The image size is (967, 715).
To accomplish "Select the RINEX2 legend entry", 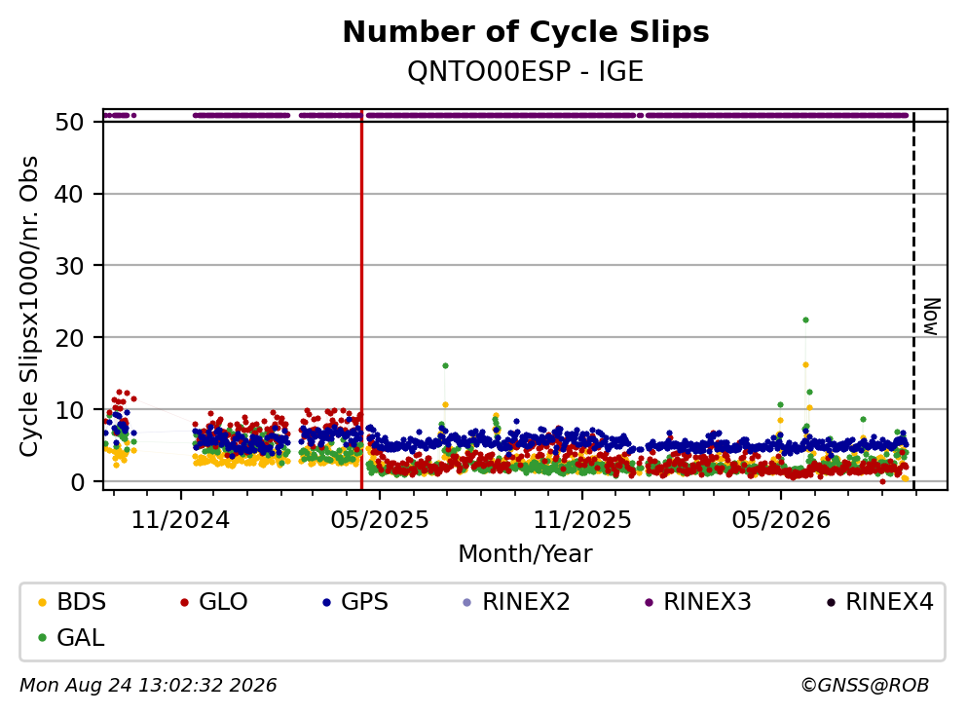I will coord(516,601).
